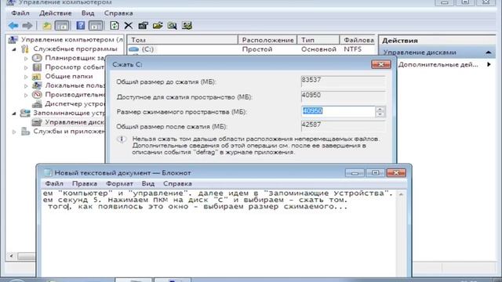
Task: Click the grey Forward arrow in the toolbar
Action: (27, 26)
